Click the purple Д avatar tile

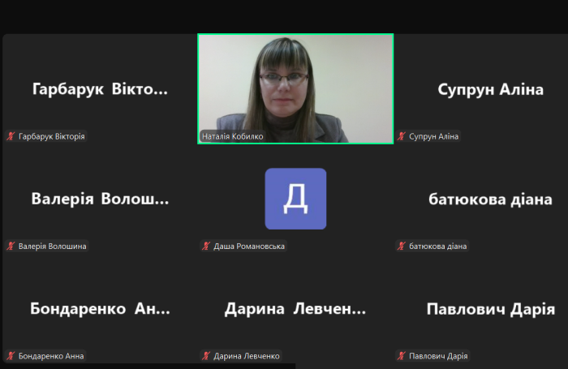coord(295,199)
